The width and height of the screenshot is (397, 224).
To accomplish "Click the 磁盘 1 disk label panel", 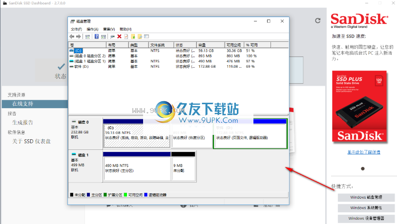I will tap(85, 166).
